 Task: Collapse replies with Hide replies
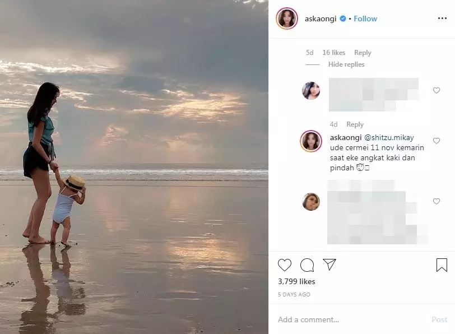346,64
